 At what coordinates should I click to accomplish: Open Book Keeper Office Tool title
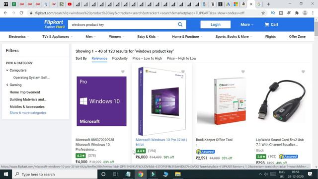click(x=214, y=140)
